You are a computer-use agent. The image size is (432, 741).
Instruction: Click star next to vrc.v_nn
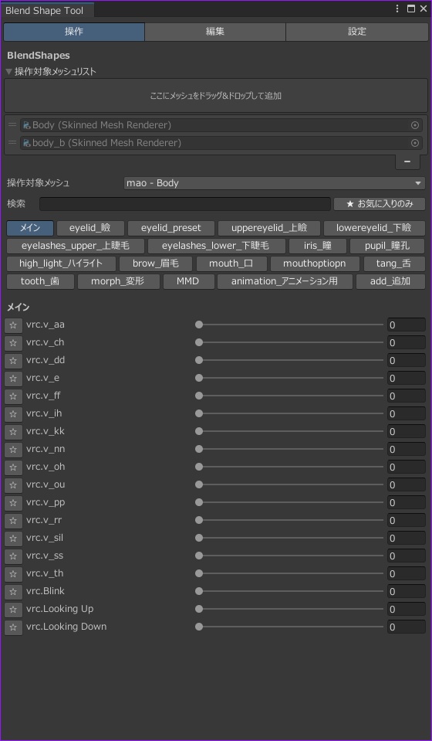coord(13,450)
